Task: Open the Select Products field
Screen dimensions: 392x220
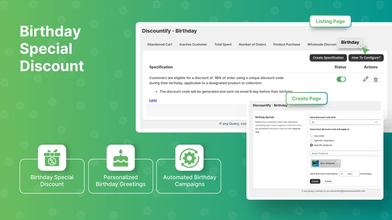Action: [345, 154]
